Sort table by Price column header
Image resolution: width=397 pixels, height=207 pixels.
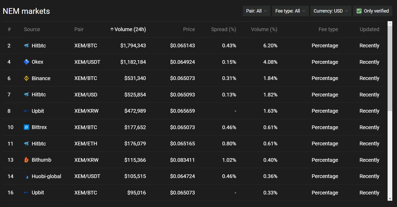[x=189, y=29]
